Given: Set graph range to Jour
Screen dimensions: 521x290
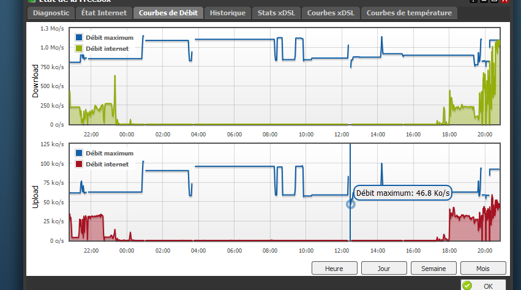Looking at the screenshot, I should [x=384, y=268].
